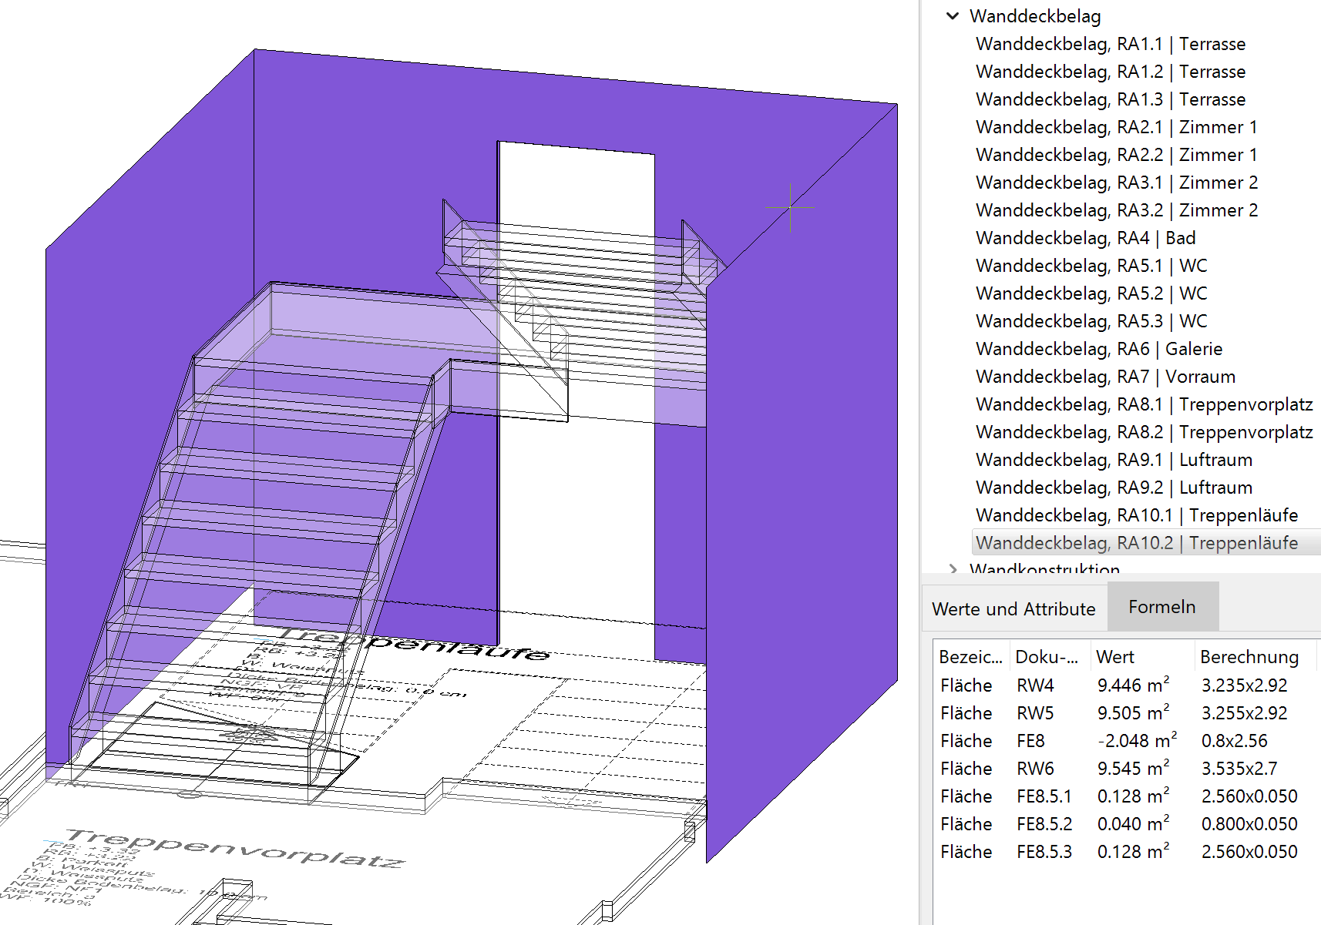
Task: Click the FE8.5.3 row cell
Action: tap(1044, 852)
